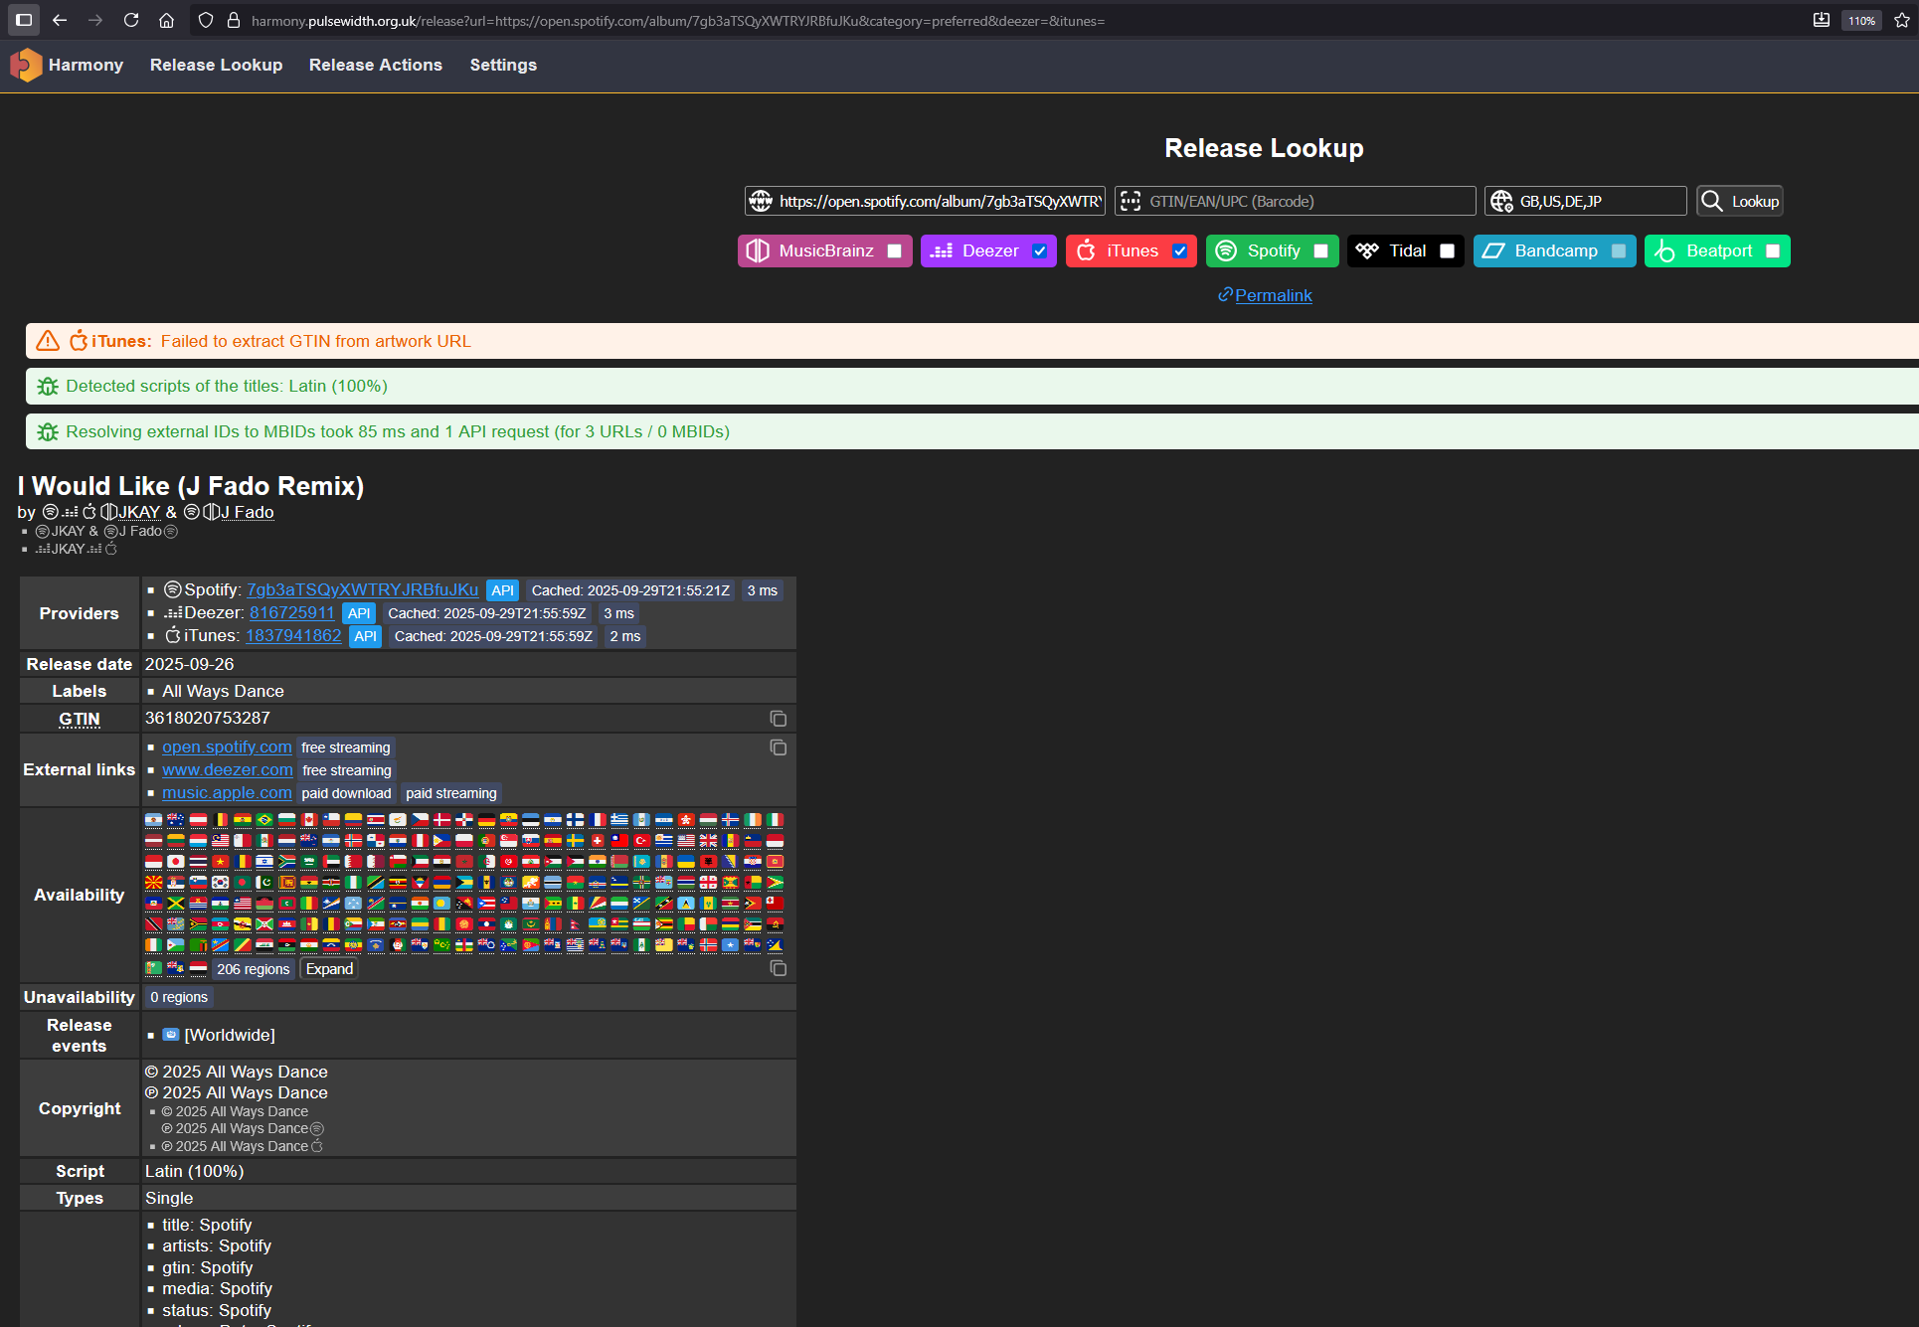Bookmark page with the star icon
This screenshot has height=1327, width=1919.
tap(1902, 20)
